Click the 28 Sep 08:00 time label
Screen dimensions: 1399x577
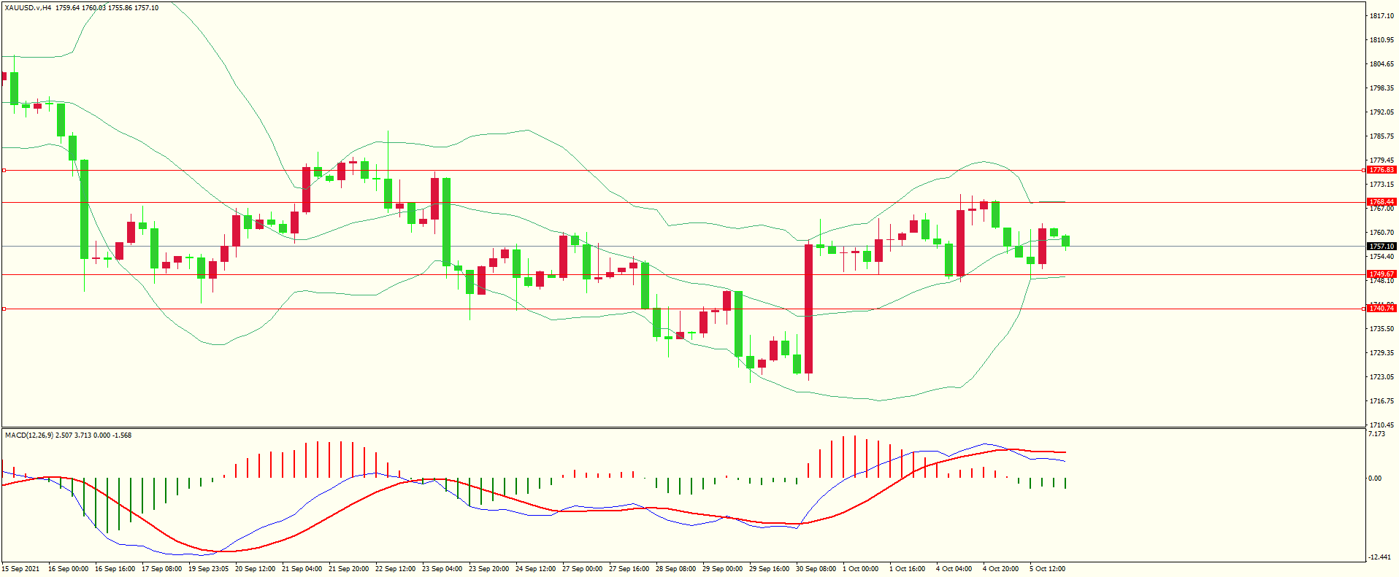point(675,569)
